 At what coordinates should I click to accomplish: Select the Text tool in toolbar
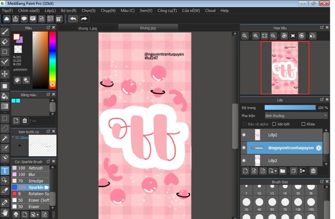coord(5,170)
